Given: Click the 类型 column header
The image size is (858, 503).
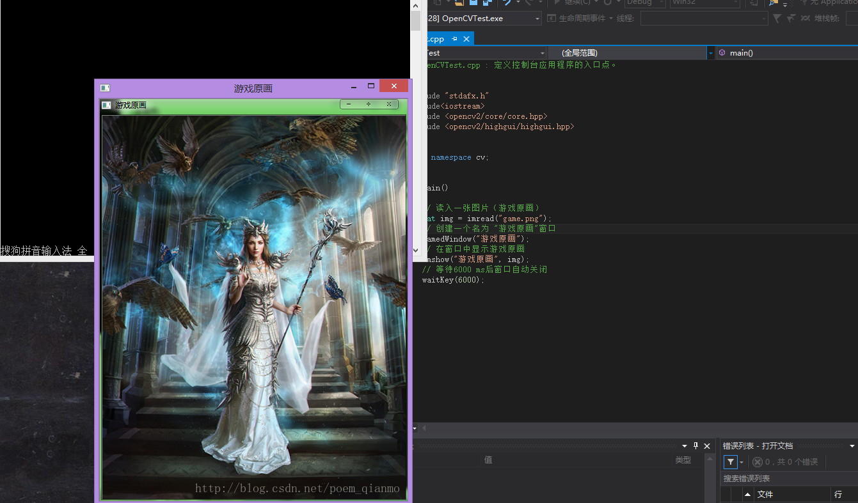Looking at the screenshot, I should [683, 460].
